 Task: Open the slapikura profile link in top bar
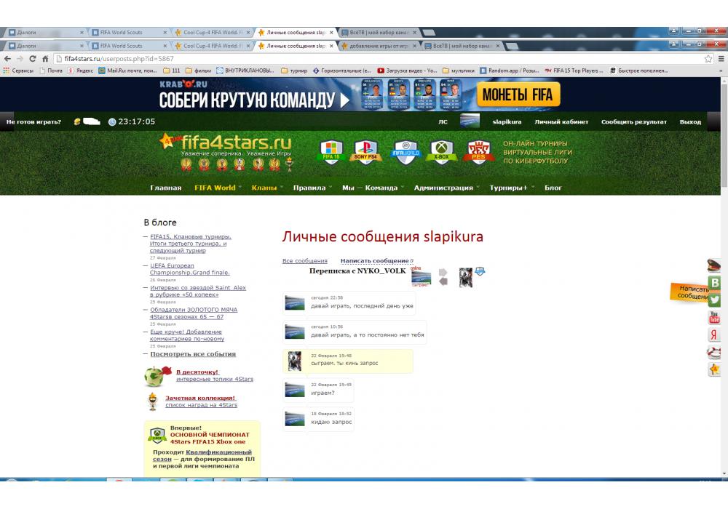(507, 122)
